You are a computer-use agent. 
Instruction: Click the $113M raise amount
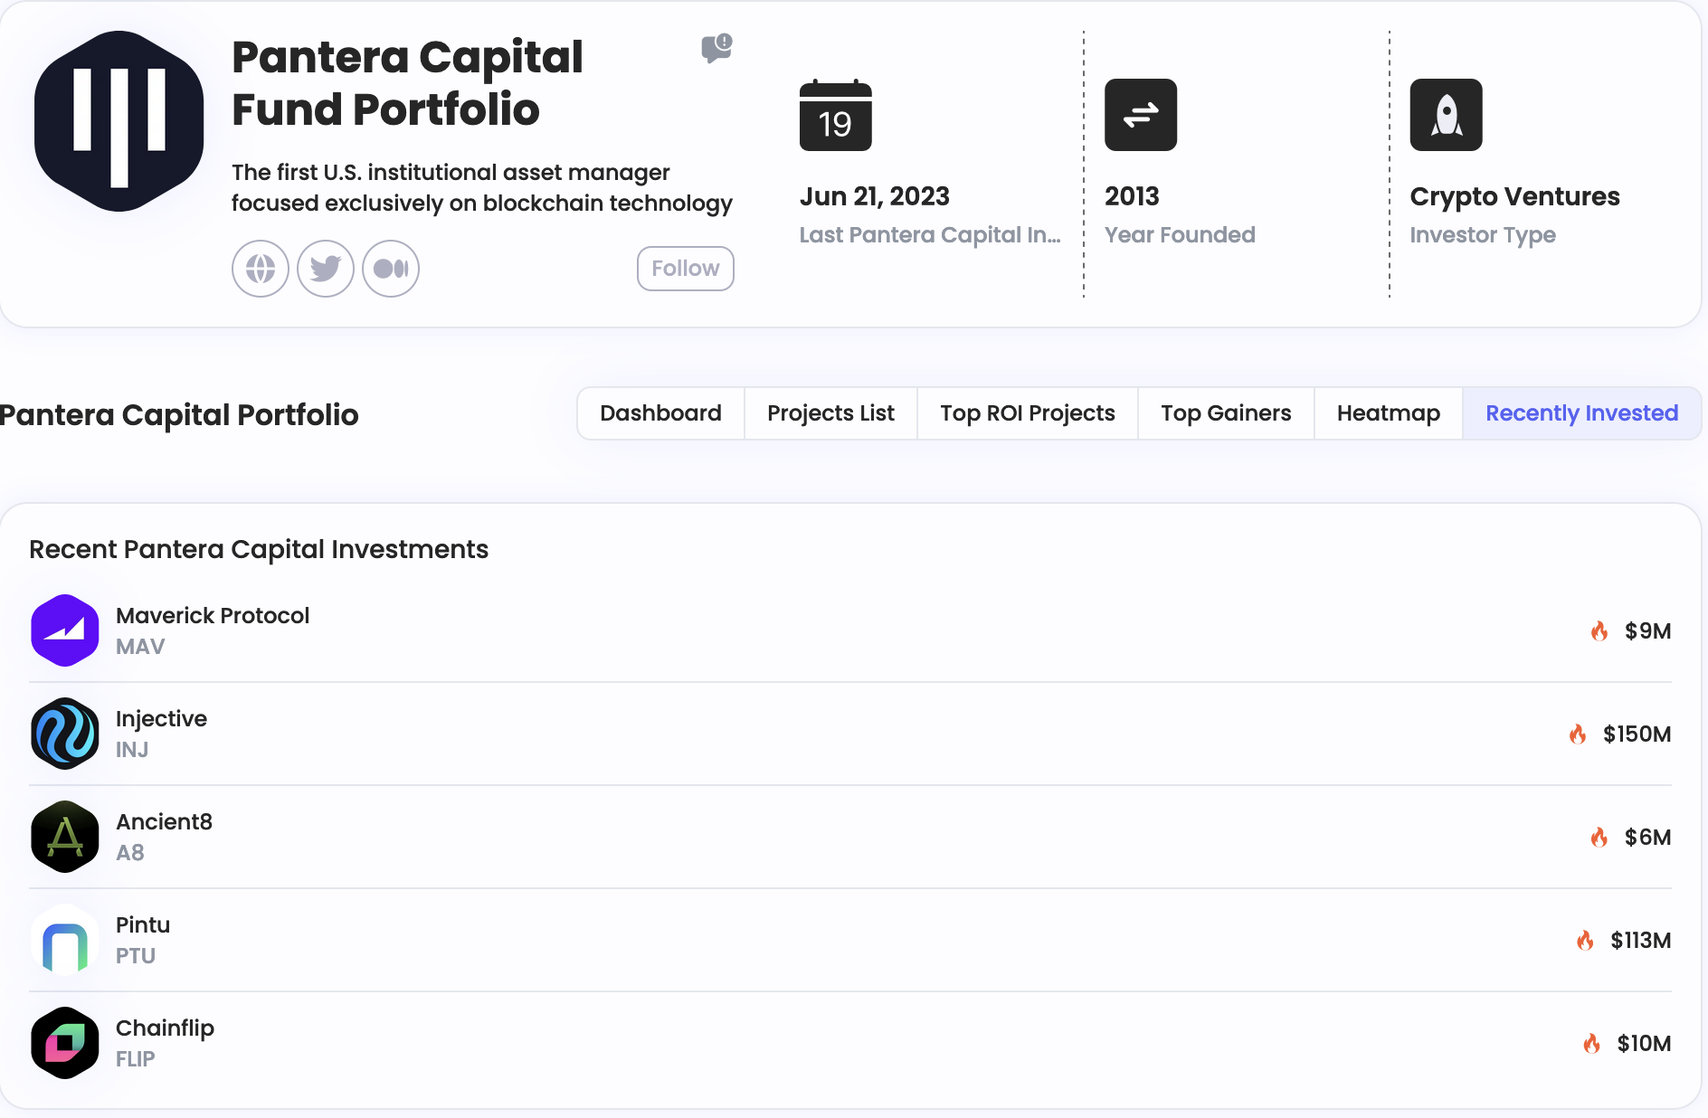(x=1640, y=940)
